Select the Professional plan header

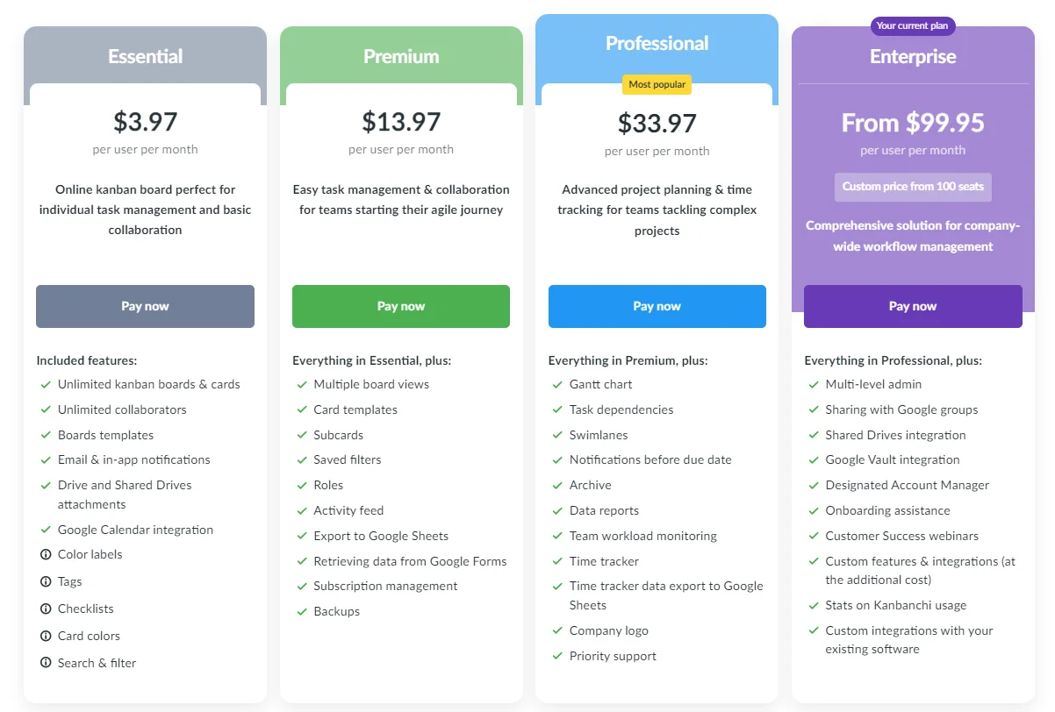tap(657, 44)
